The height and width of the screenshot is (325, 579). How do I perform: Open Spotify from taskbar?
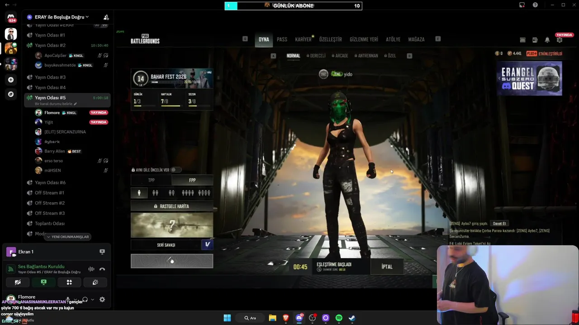(x=339, y=318)
